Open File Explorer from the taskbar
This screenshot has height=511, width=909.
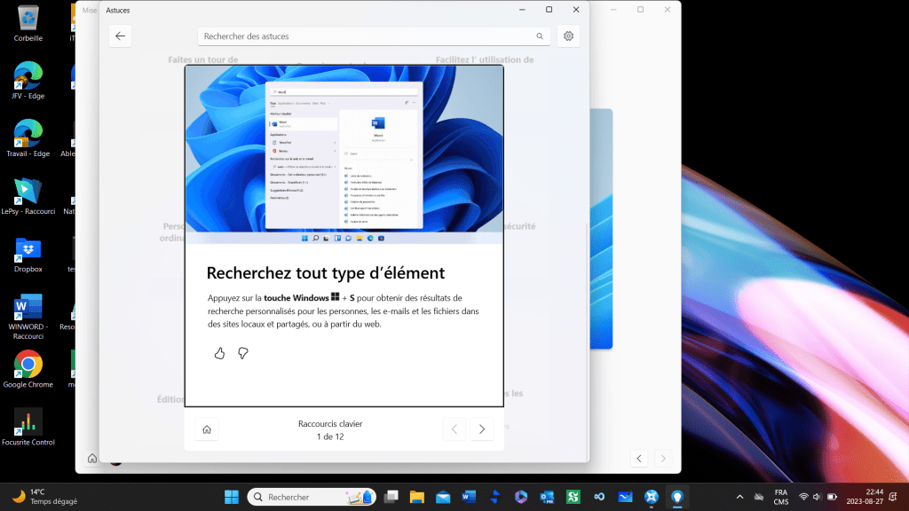tap(416, 497)
